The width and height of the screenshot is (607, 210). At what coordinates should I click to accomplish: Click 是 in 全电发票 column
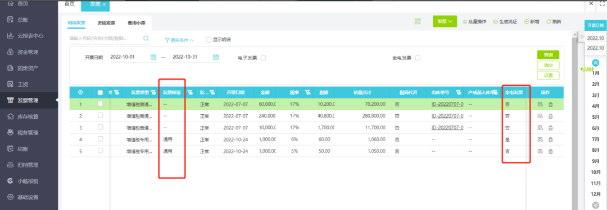[x=507, y=139]
